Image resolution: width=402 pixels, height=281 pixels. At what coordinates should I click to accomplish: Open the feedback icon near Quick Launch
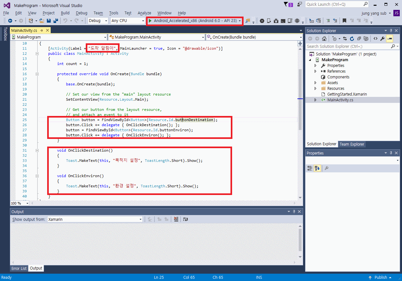tap(299, 4)
